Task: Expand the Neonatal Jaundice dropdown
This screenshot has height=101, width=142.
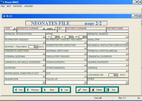Action: [x=127, y=37]
